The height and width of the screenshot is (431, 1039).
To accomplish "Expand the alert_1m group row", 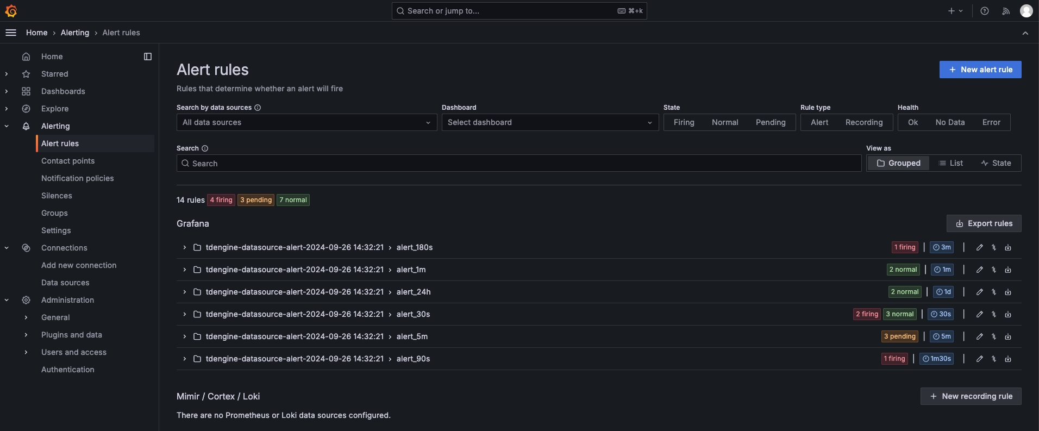I will point(184,270).
